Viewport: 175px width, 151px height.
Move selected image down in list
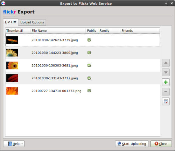pyautogui.click(x=166, y=72)
